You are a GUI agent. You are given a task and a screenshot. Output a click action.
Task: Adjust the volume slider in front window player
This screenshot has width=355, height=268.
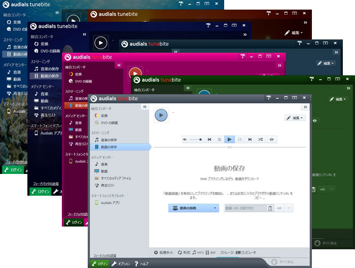coord(196,140)
